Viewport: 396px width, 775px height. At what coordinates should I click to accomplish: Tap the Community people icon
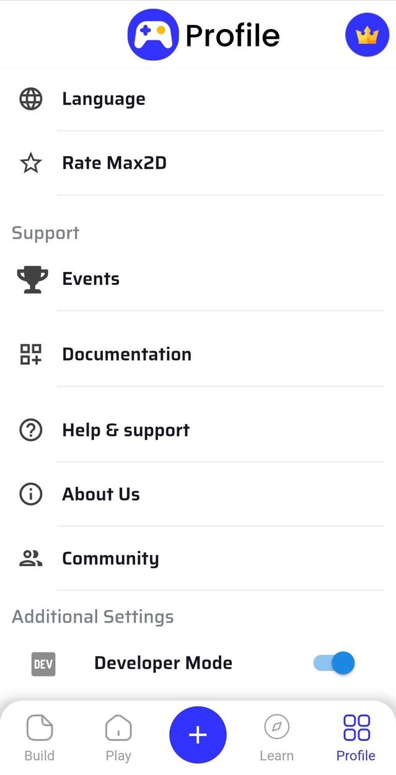coord(31,559)
